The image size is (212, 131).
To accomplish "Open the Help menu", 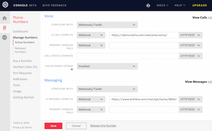I will coord(180,5).
